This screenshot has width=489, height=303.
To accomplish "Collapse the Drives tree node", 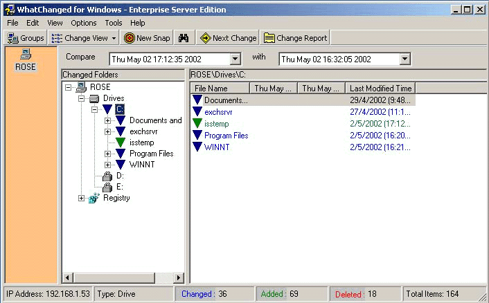I will [x=82, y=99].
